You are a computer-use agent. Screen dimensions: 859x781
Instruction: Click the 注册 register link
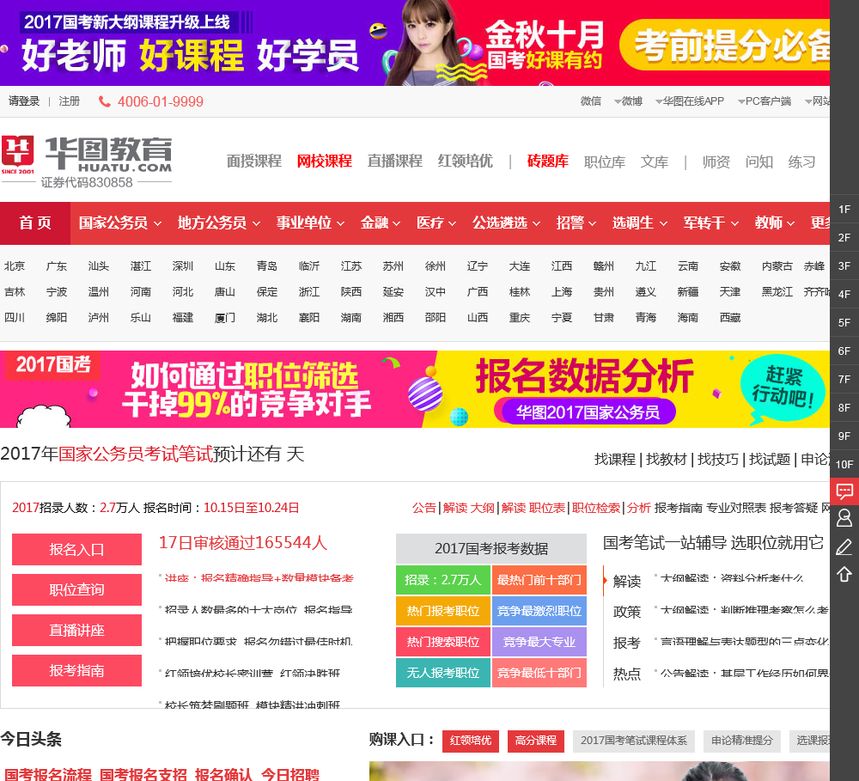point(69,101)
